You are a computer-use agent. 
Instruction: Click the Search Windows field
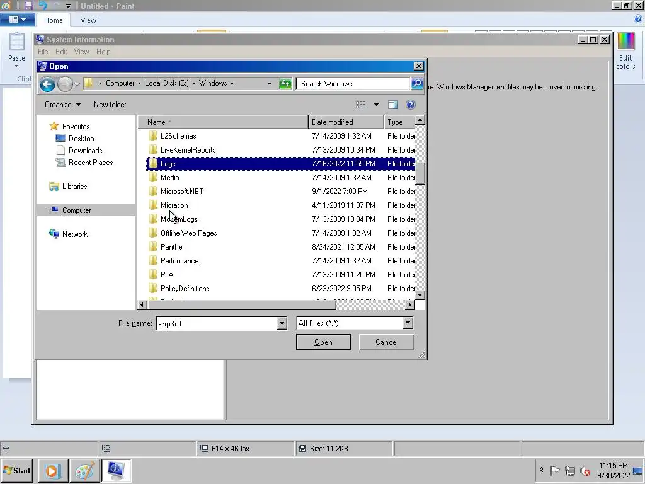[x=353, y=84]
